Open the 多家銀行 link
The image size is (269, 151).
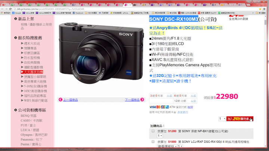click(x=183, y=112)
